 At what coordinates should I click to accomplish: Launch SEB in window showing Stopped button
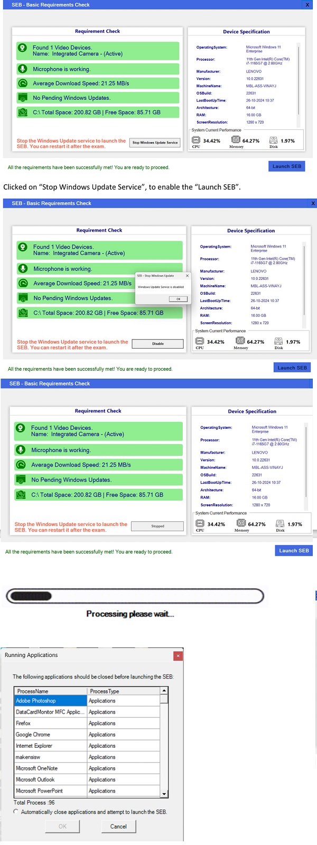[x=294, y=550]
